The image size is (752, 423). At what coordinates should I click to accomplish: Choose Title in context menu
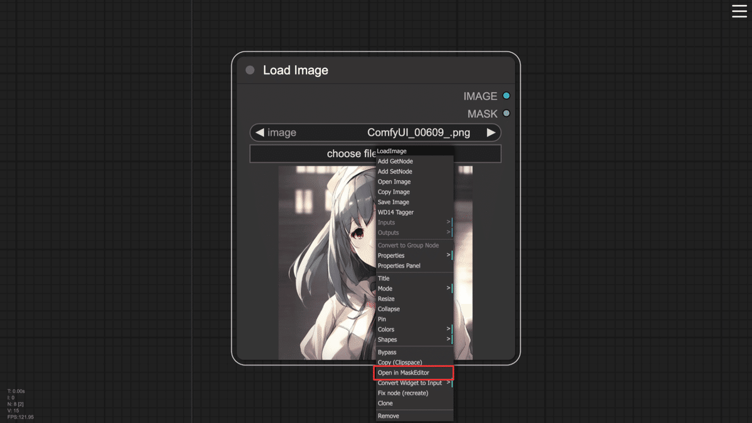coord(414,278)
